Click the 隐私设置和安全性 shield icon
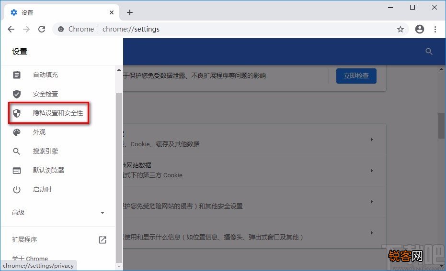This screenshot has height=271, width=446. click(17, 113)
